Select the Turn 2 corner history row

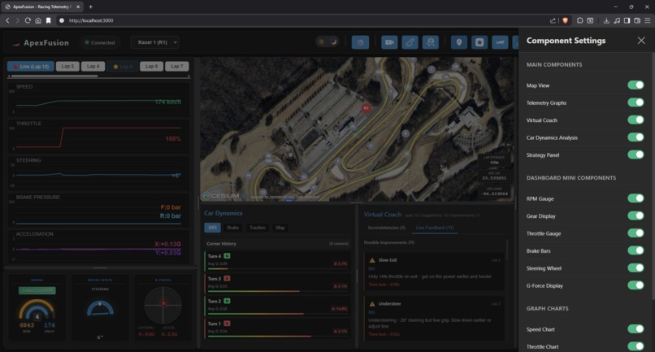(277, 305)
